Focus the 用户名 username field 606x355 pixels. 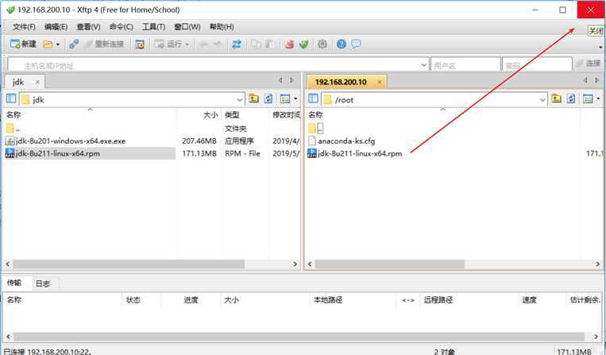click(x=465, y=65)
